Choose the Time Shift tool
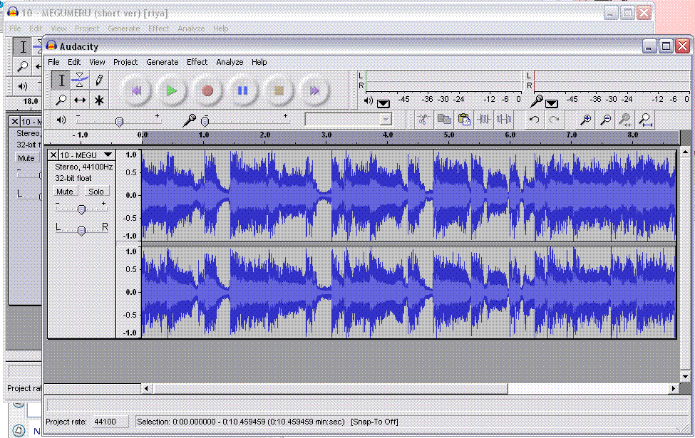This screenshot has height=438, width=695. [81, 100]
